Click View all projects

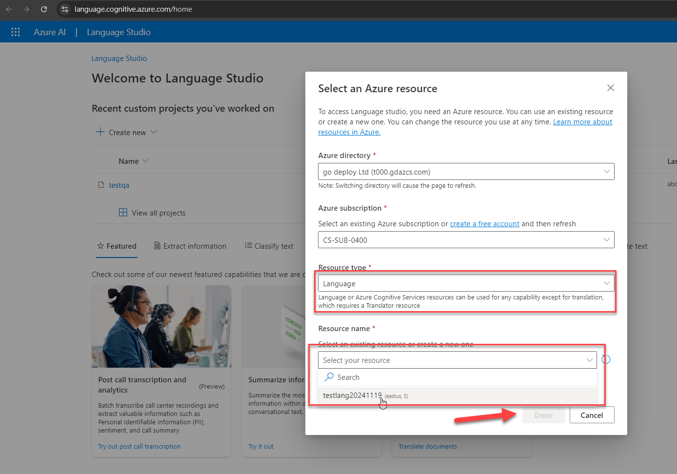pos(159,213)
